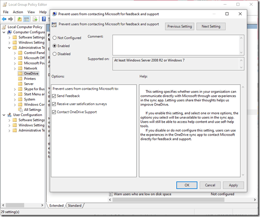Select the Disabled radio button

[x=54, y=54]
